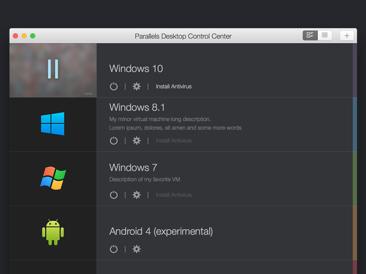Open Windows 7 configuration gear
Screen dimensions: 366x274
coord(136,195)
